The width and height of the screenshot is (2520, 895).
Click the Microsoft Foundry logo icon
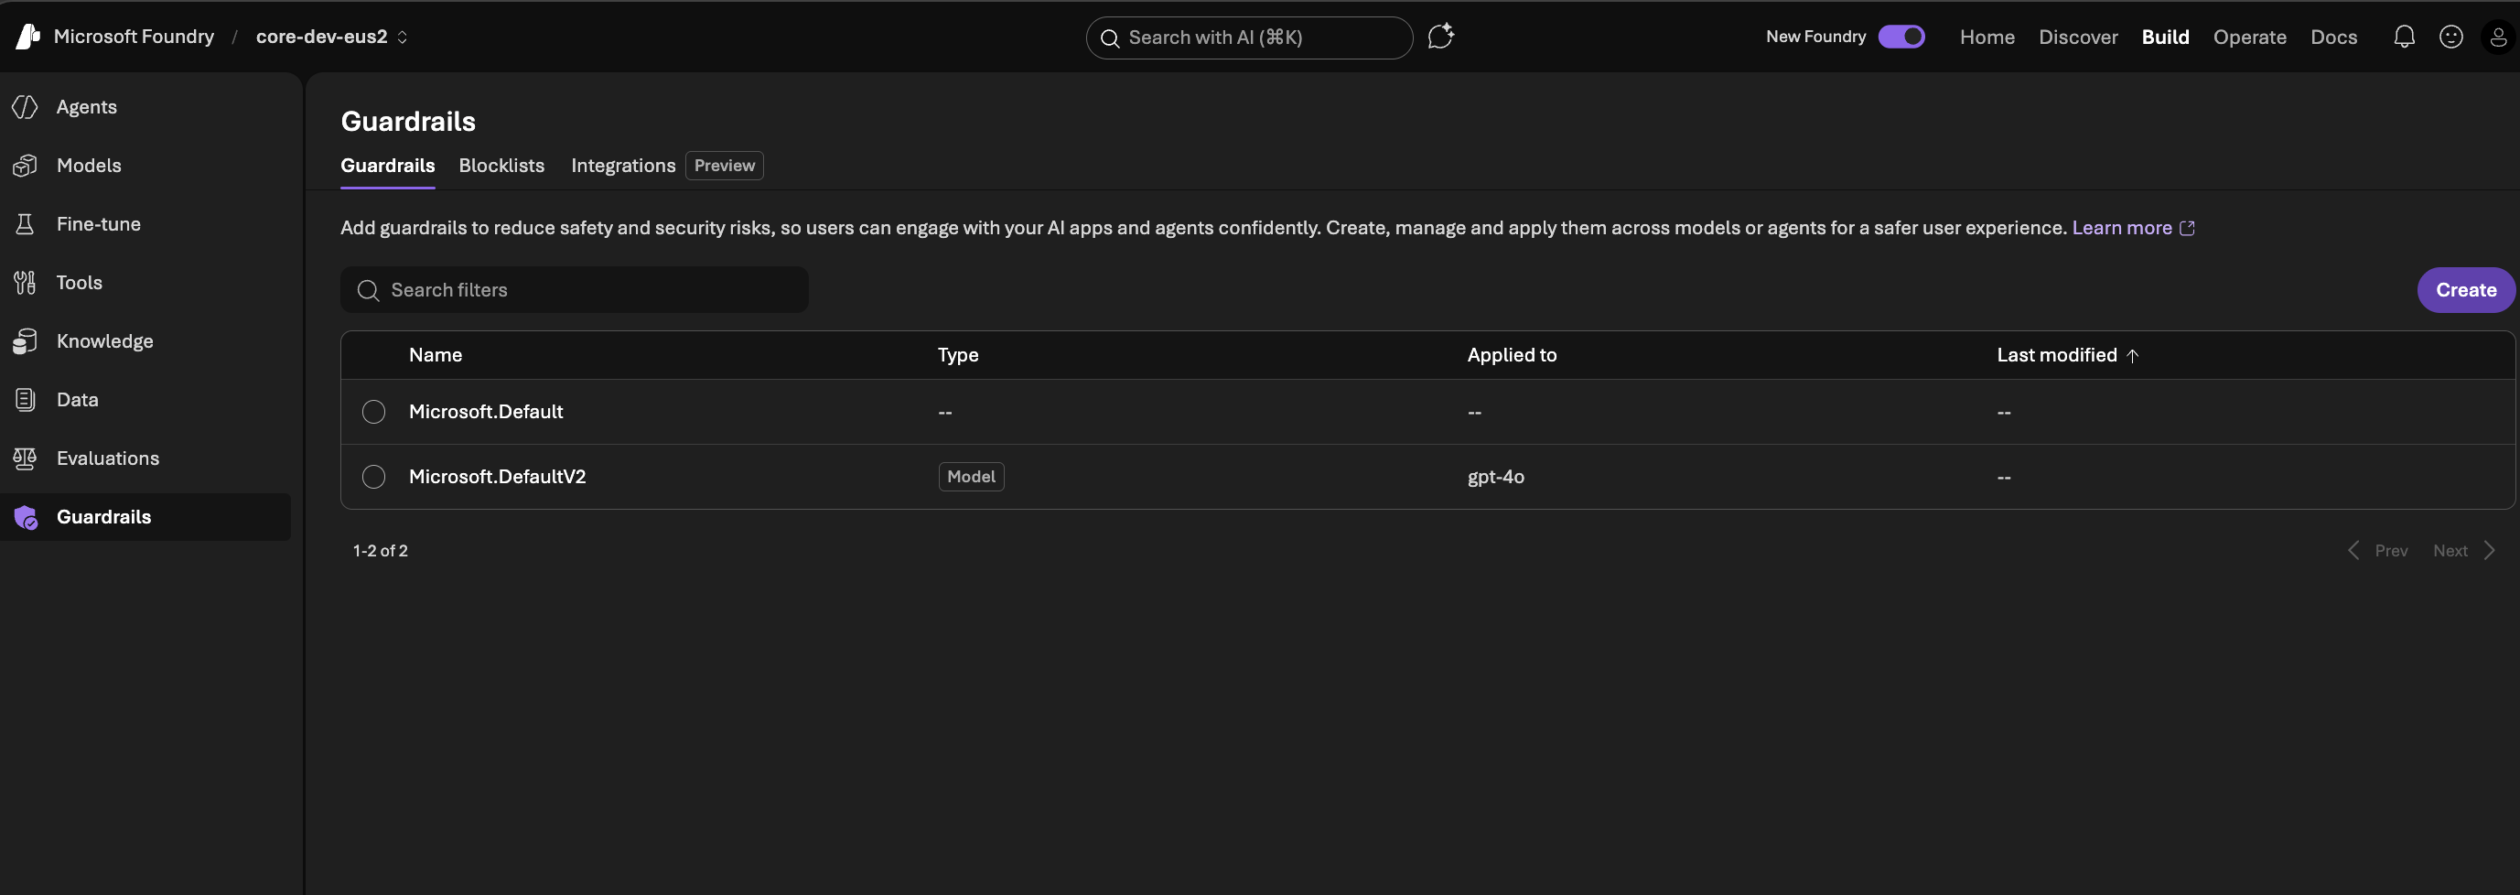coord(28,37)
